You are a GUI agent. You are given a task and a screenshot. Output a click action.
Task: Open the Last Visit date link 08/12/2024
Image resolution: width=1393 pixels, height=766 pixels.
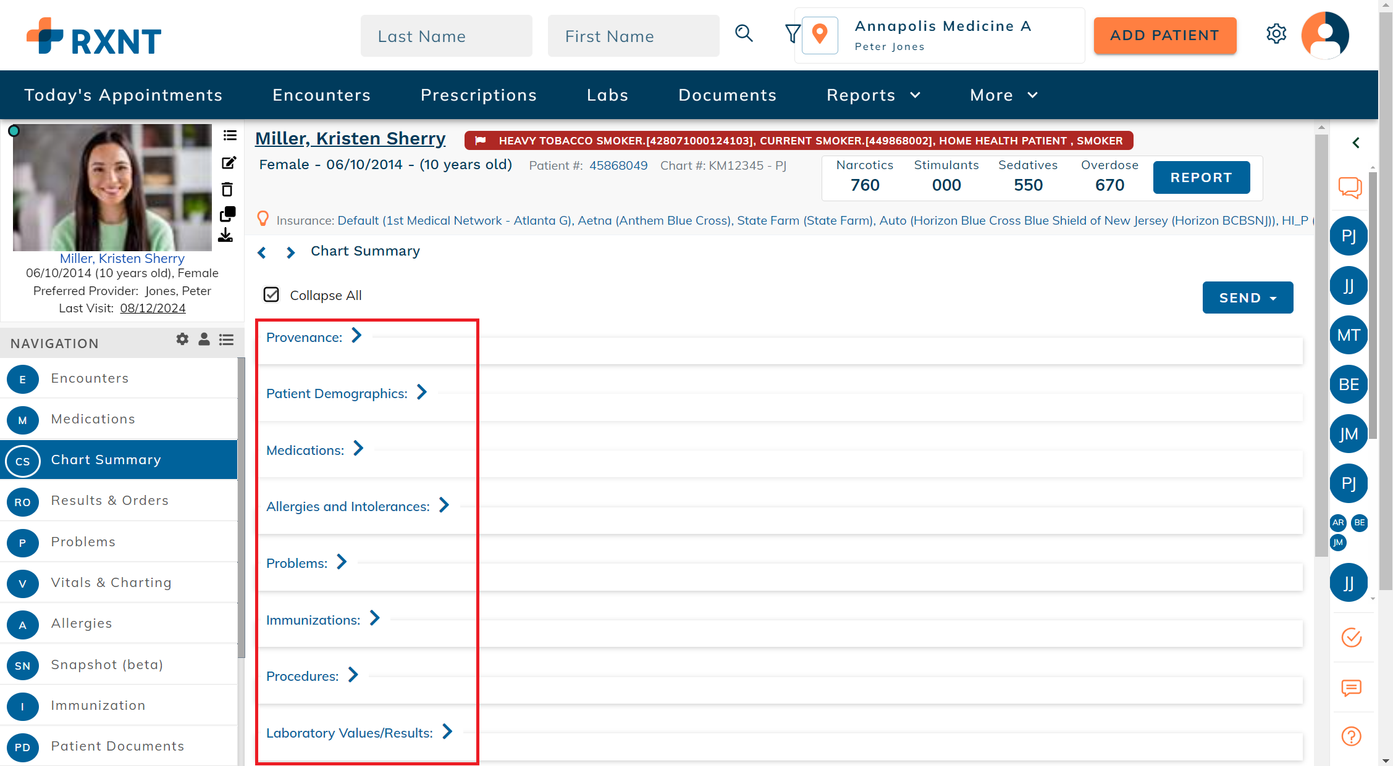(152, 307)
